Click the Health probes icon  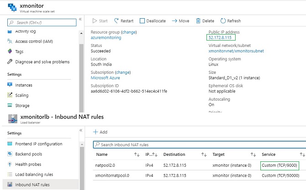[x=10, y=164]
